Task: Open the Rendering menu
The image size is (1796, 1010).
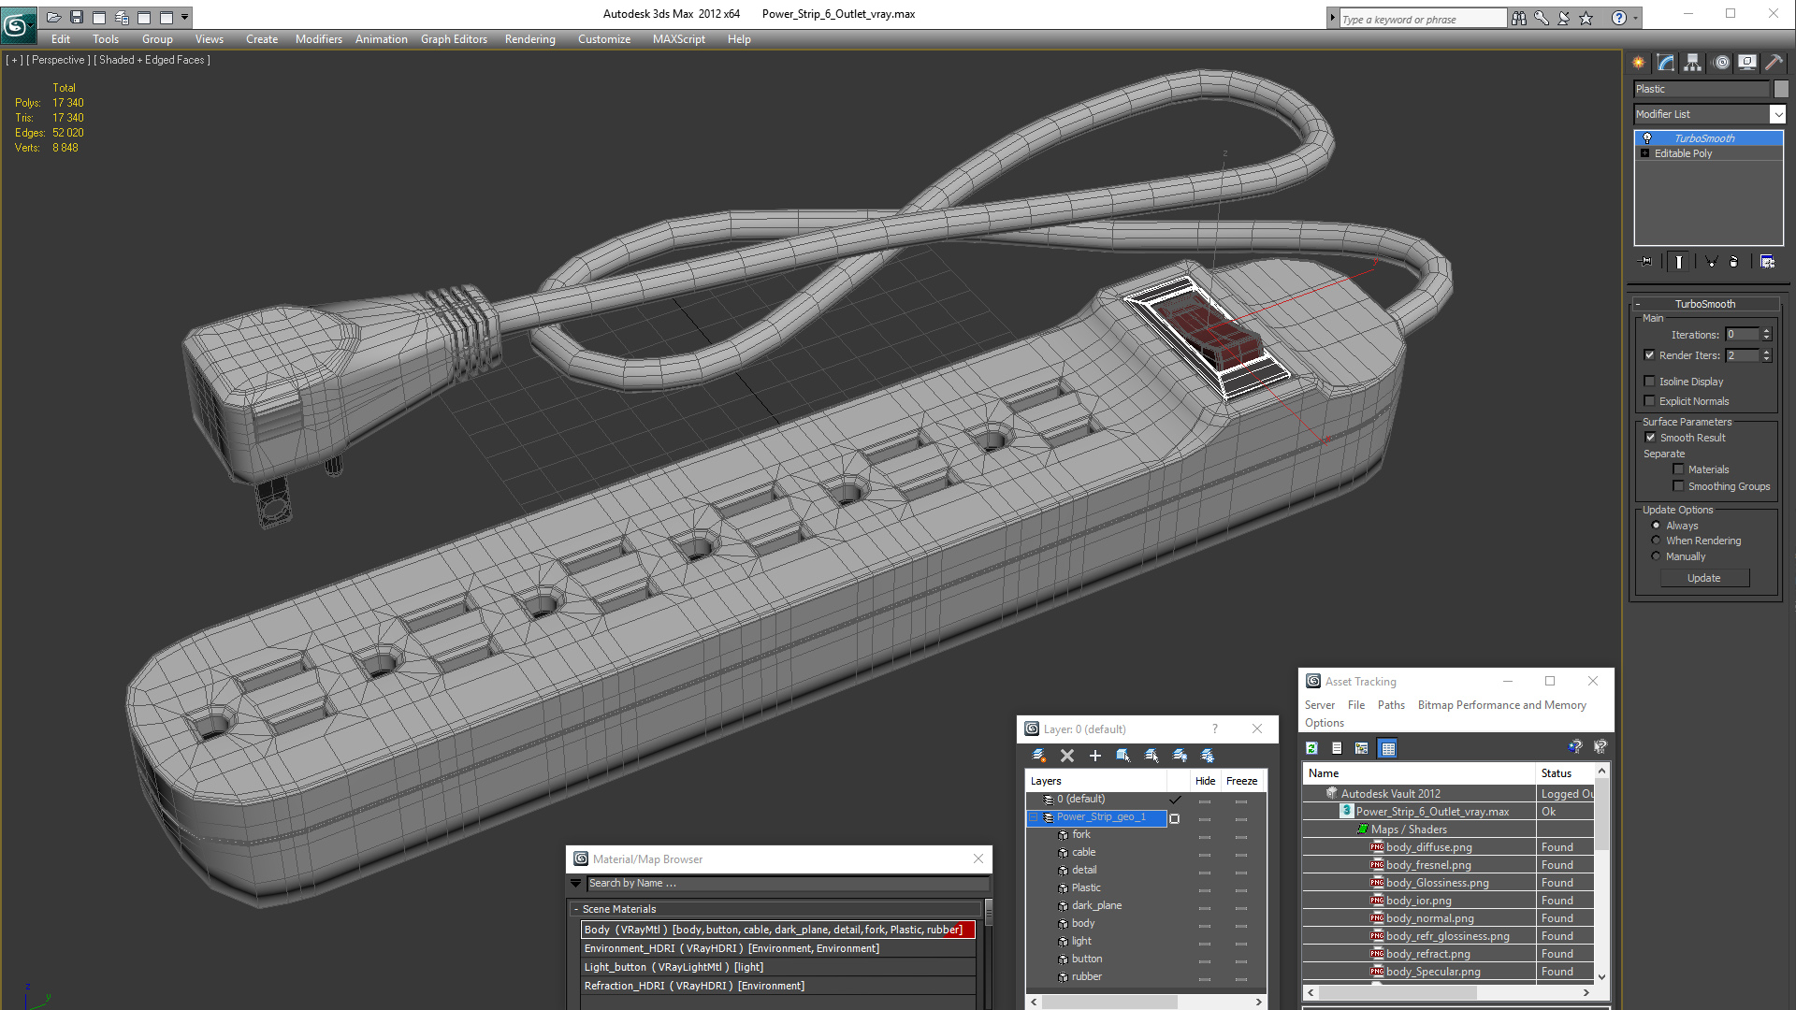Action: [x=530, y=39]
